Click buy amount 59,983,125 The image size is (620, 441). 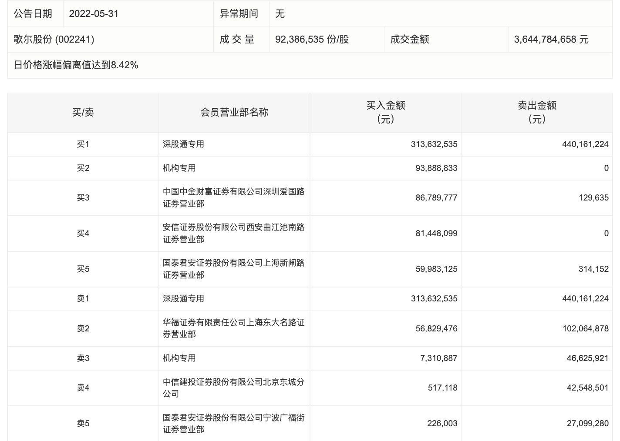pos(436,269)
